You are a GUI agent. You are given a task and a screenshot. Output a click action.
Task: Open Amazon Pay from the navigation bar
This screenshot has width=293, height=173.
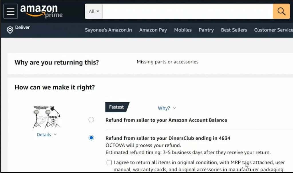[x=153, y=30]
